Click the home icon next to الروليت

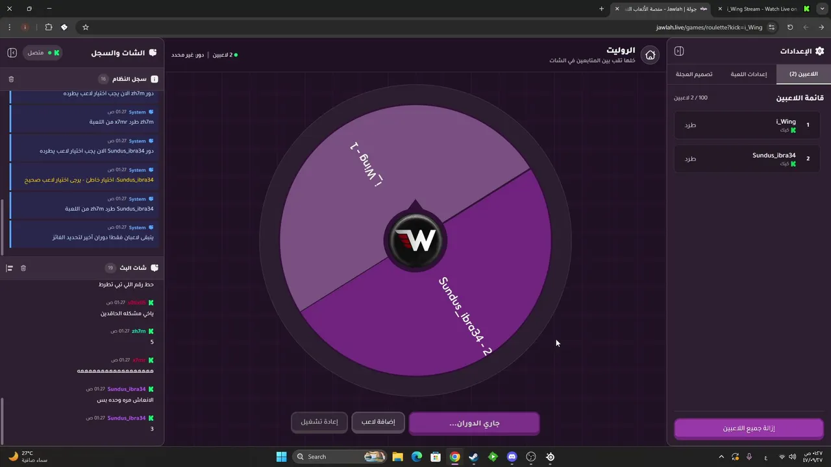650,55
